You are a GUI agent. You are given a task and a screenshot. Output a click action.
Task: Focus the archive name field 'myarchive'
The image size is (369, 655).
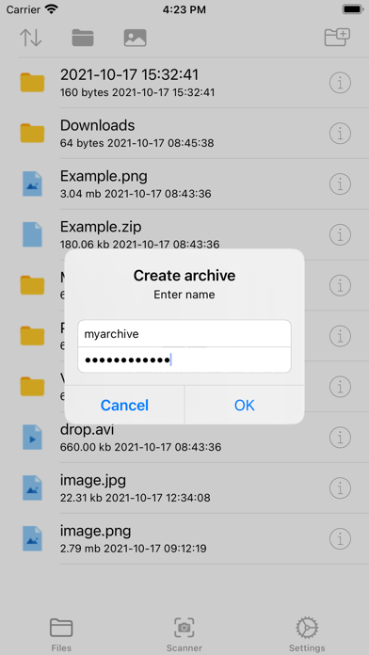click(184, 334)
